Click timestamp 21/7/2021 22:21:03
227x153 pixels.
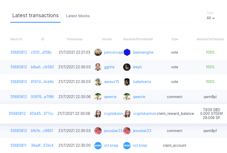(74, 52)
